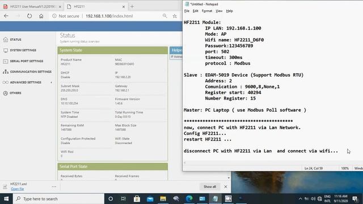Open HF2211.xml download options menu

tap(54, 186)
